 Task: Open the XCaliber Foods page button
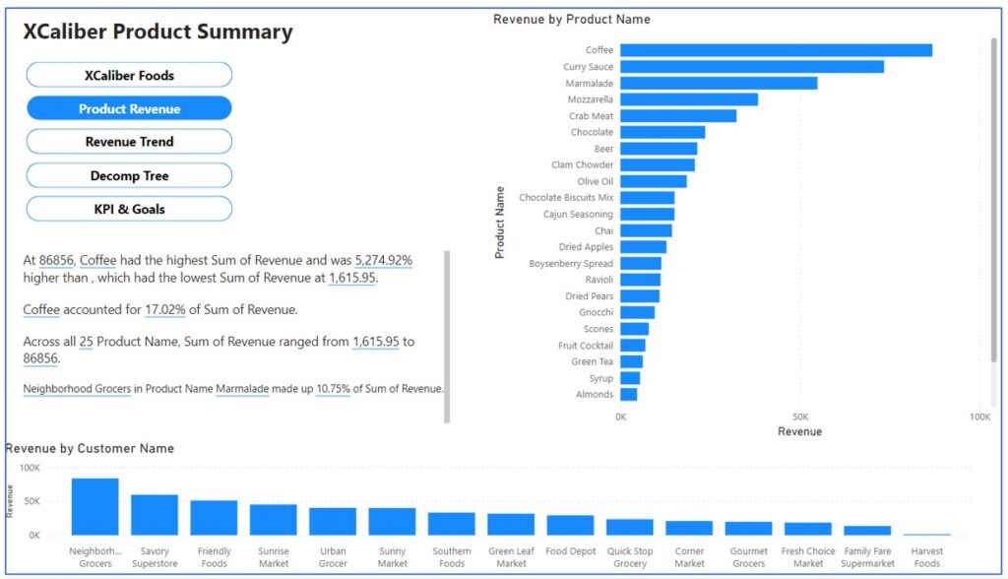[129, 75]
